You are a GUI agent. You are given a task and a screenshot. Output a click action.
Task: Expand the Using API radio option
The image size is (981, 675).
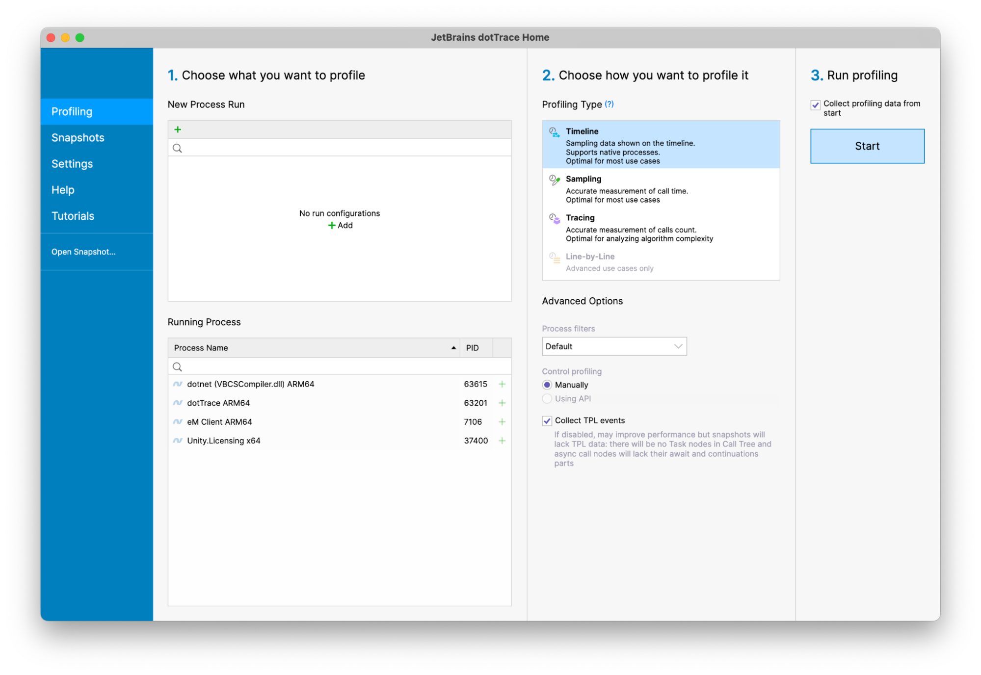pyautogui.click(x=547, y=399)
